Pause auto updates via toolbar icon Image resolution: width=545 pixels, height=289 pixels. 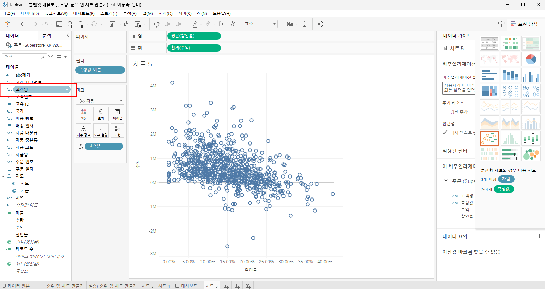(x=81, y=24)
